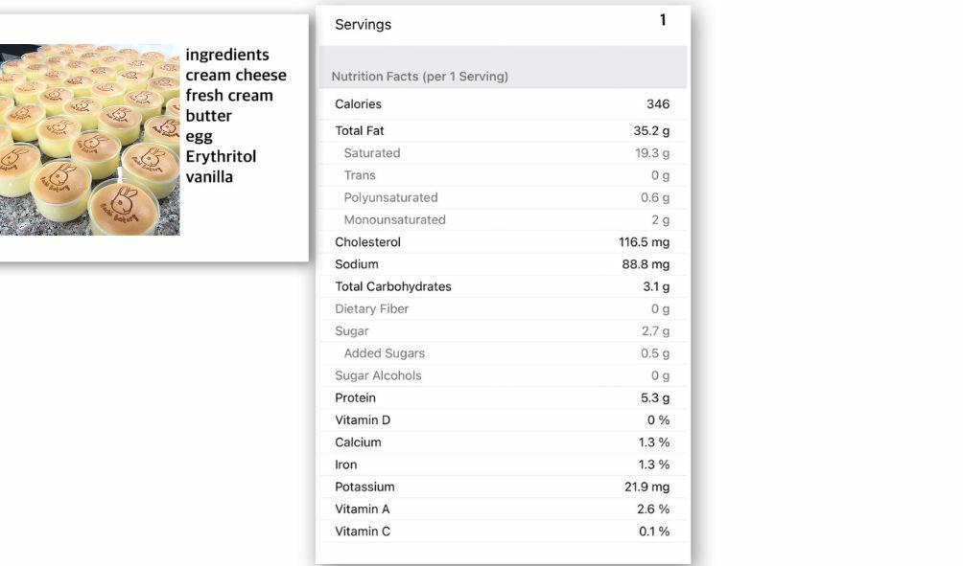Click the Erythritol ingredient text

(221, 156)
